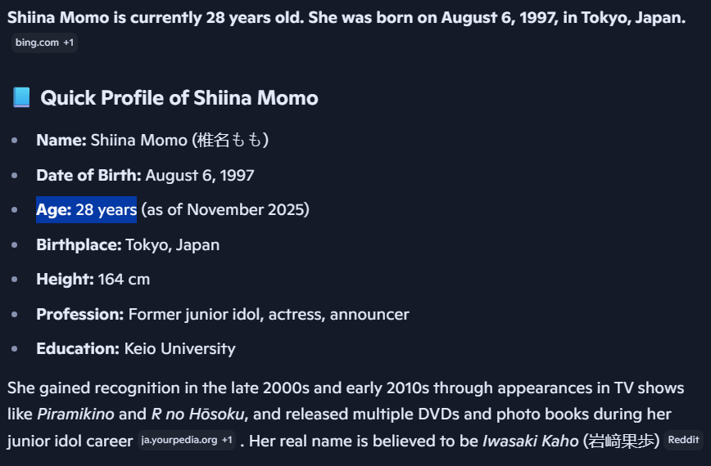Viewport: 711px width, 466px height.
Task: Open the bing.com source citation
Action: tap(44, 43)
